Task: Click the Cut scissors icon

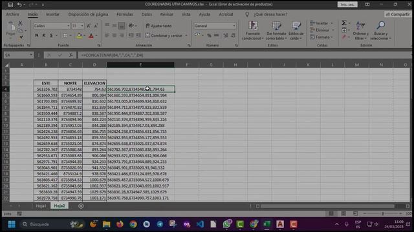Action: pyautogui.click(x=20, y=23)
